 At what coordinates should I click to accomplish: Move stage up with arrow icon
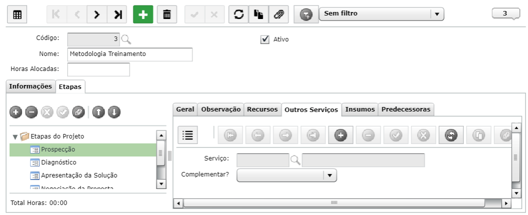[x=98, y=112]
